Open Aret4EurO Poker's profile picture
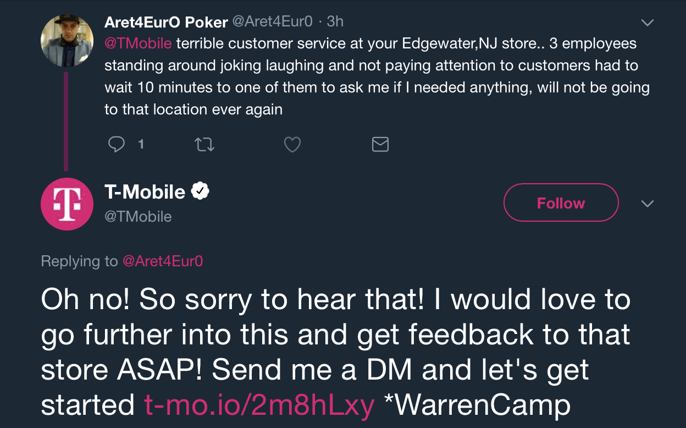Screen dimensions: 686x428 [67, 41]
